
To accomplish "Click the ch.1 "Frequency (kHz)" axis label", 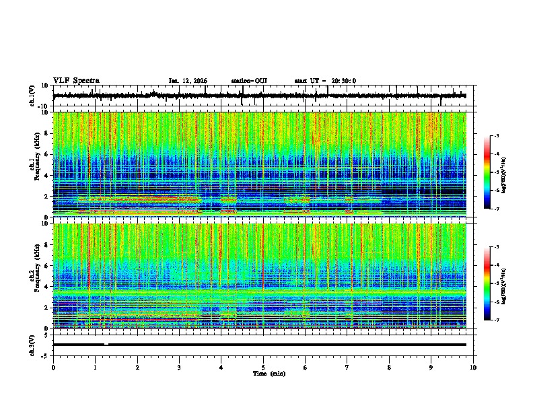I will pos(37,156).
